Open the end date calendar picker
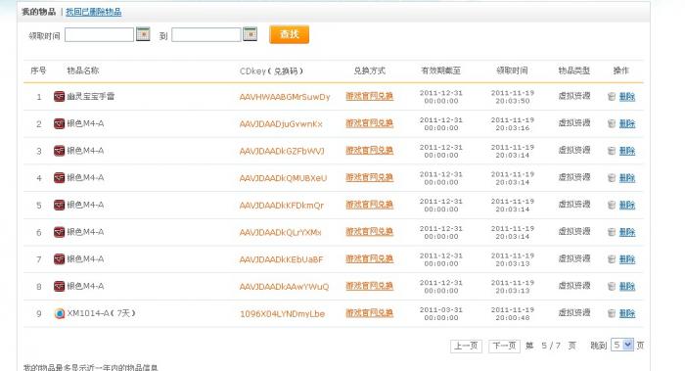Viewport: 685px width, 371px height. [x=250, y=34]
